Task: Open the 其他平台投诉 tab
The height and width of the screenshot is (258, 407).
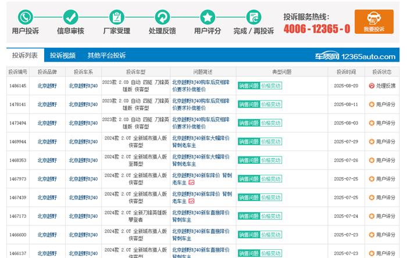Action: click(106, 56)
